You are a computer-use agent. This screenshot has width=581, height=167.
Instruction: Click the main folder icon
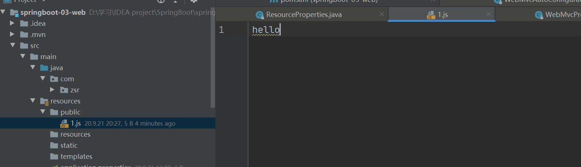[x=34, y=57]
